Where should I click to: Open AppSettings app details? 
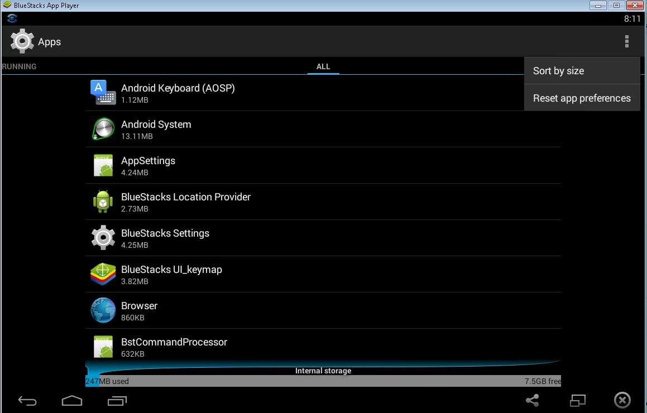coord(323,165)
